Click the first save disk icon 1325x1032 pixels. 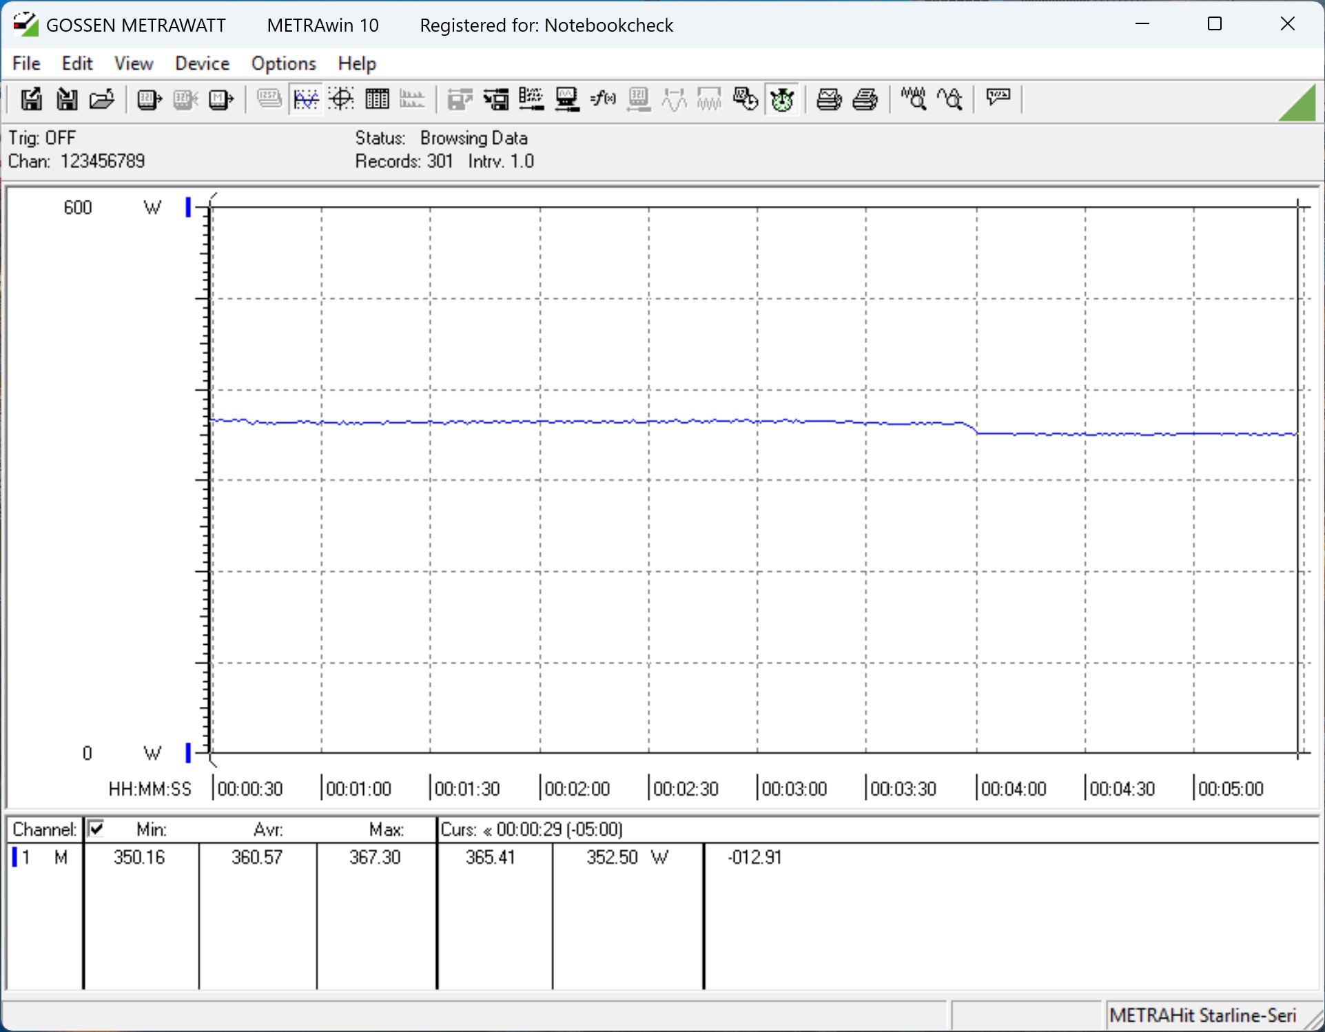31,100
